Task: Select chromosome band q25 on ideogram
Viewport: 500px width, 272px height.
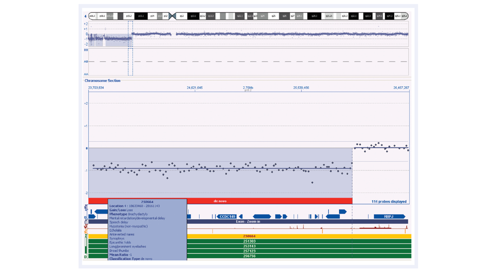Action: 274,16
